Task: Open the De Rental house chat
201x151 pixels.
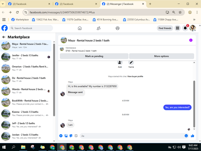Action: click(26, 80)
